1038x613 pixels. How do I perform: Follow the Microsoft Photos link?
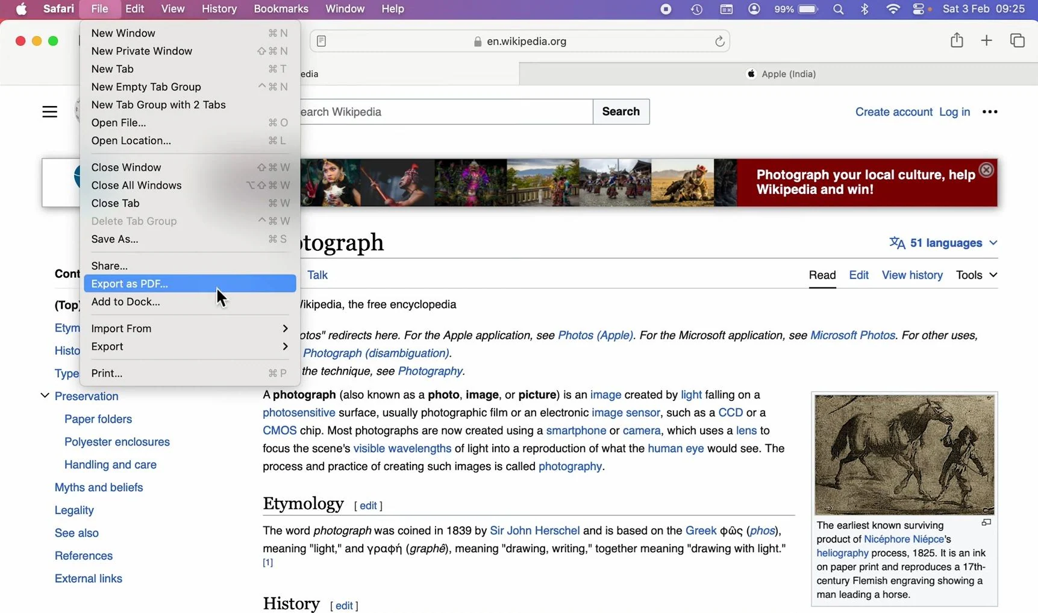click(x=852, y=335)
